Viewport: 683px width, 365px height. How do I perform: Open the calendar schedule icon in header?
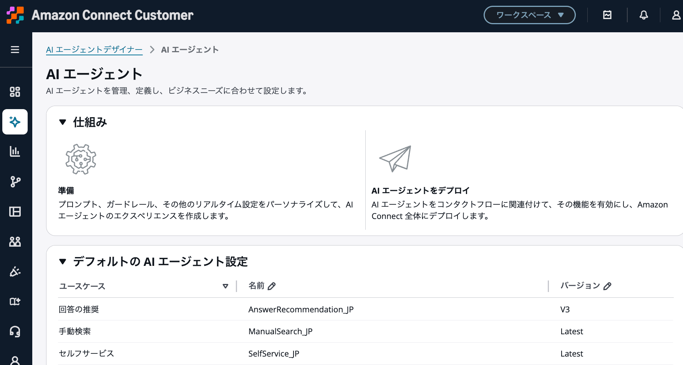click(x=607, y=15)
